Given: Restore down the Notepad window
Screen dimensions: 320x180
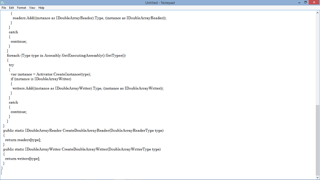Looking at the screenshot, I should [305, 2].
